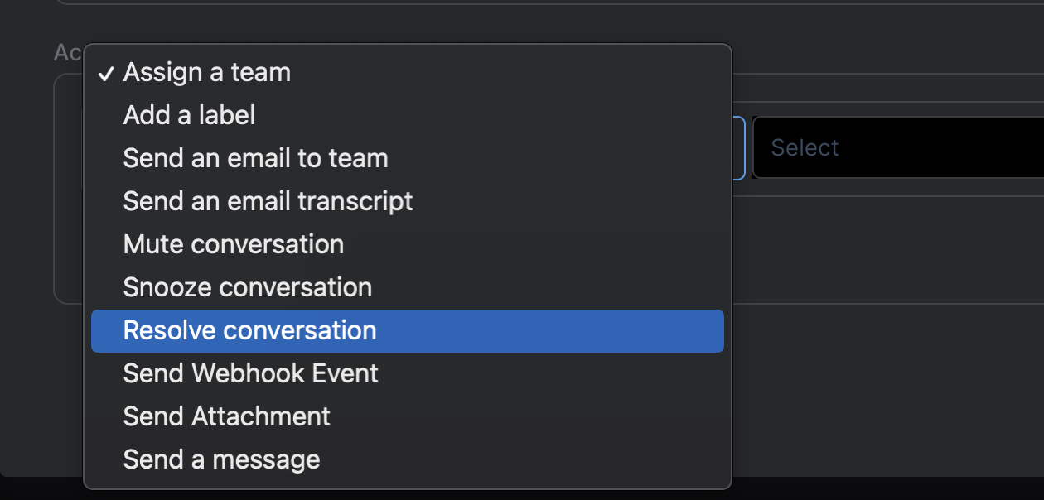
Task: Choose 'Mute conversation' from the dropdown
Action: (233, 244)
